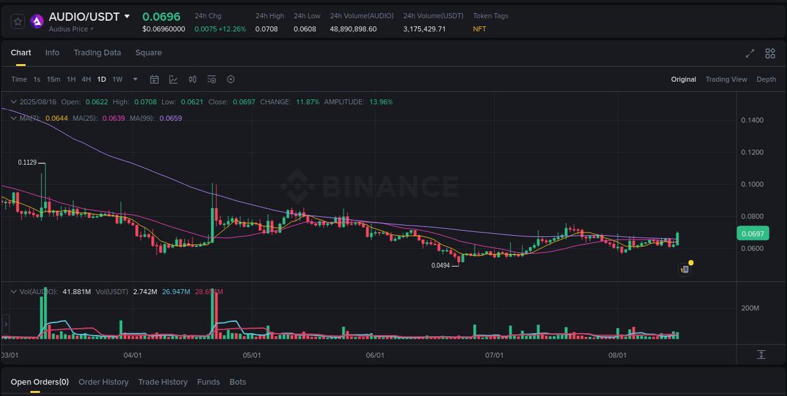Switch to the Trading Data tab
787x396 pixels.
(x=97, y=53)
